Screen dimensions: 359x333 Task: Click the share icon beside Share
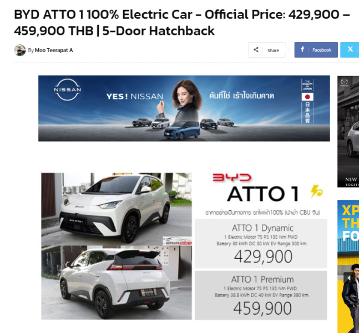(256, 50)
